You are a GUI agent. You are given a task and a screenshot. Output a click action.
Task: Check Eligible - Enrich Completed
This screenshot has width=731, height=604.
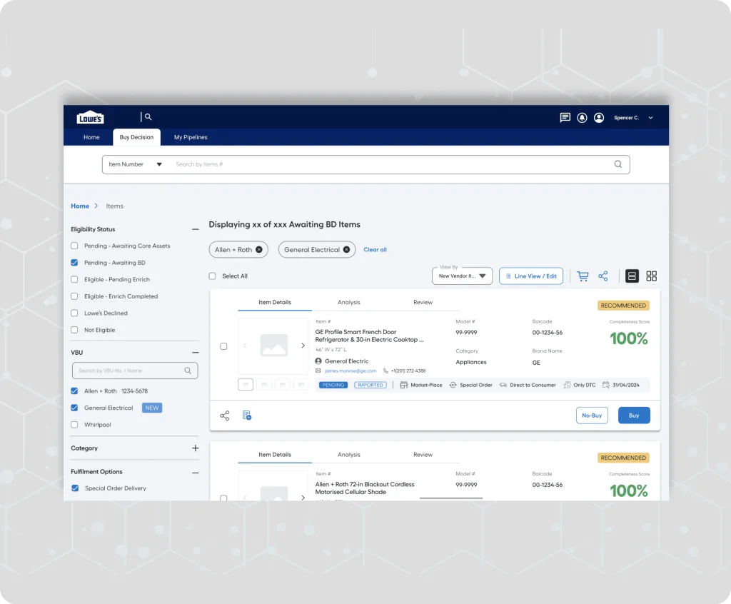[x=74, y=296]
